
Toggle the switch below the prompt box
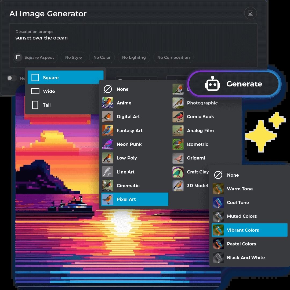click(x=12, y=78)
